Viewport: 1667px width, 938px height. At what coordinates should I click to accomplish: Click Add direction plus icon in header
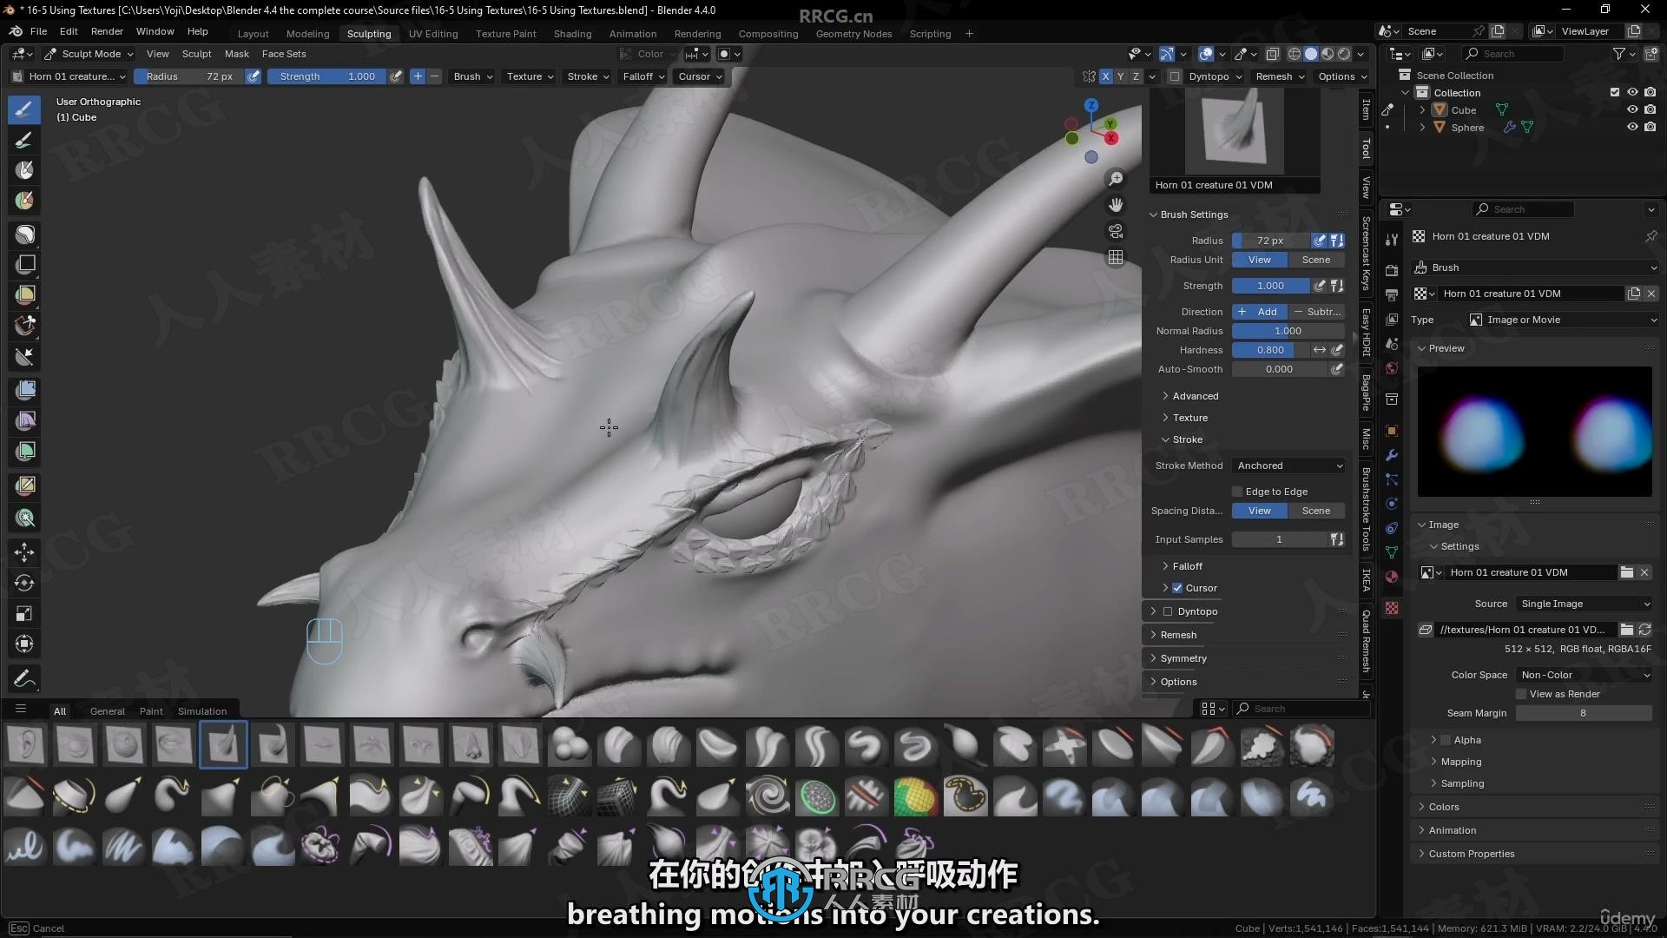[418, 76]
